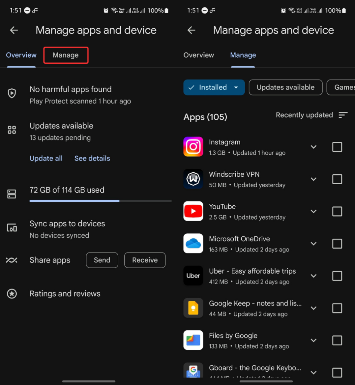Click the YouTube app icon
Image resolution: width=355 pixels, height=385 pixels.
[x=193, y=211]
